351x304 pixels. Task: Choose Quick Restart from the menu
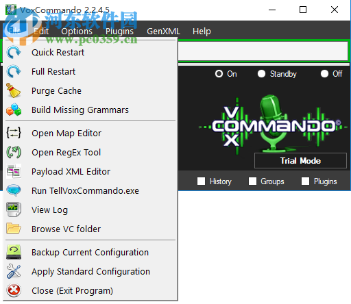pos(90,52)
